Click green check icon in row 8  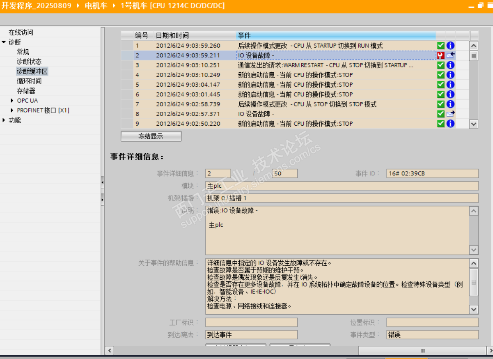pos(441,114)
